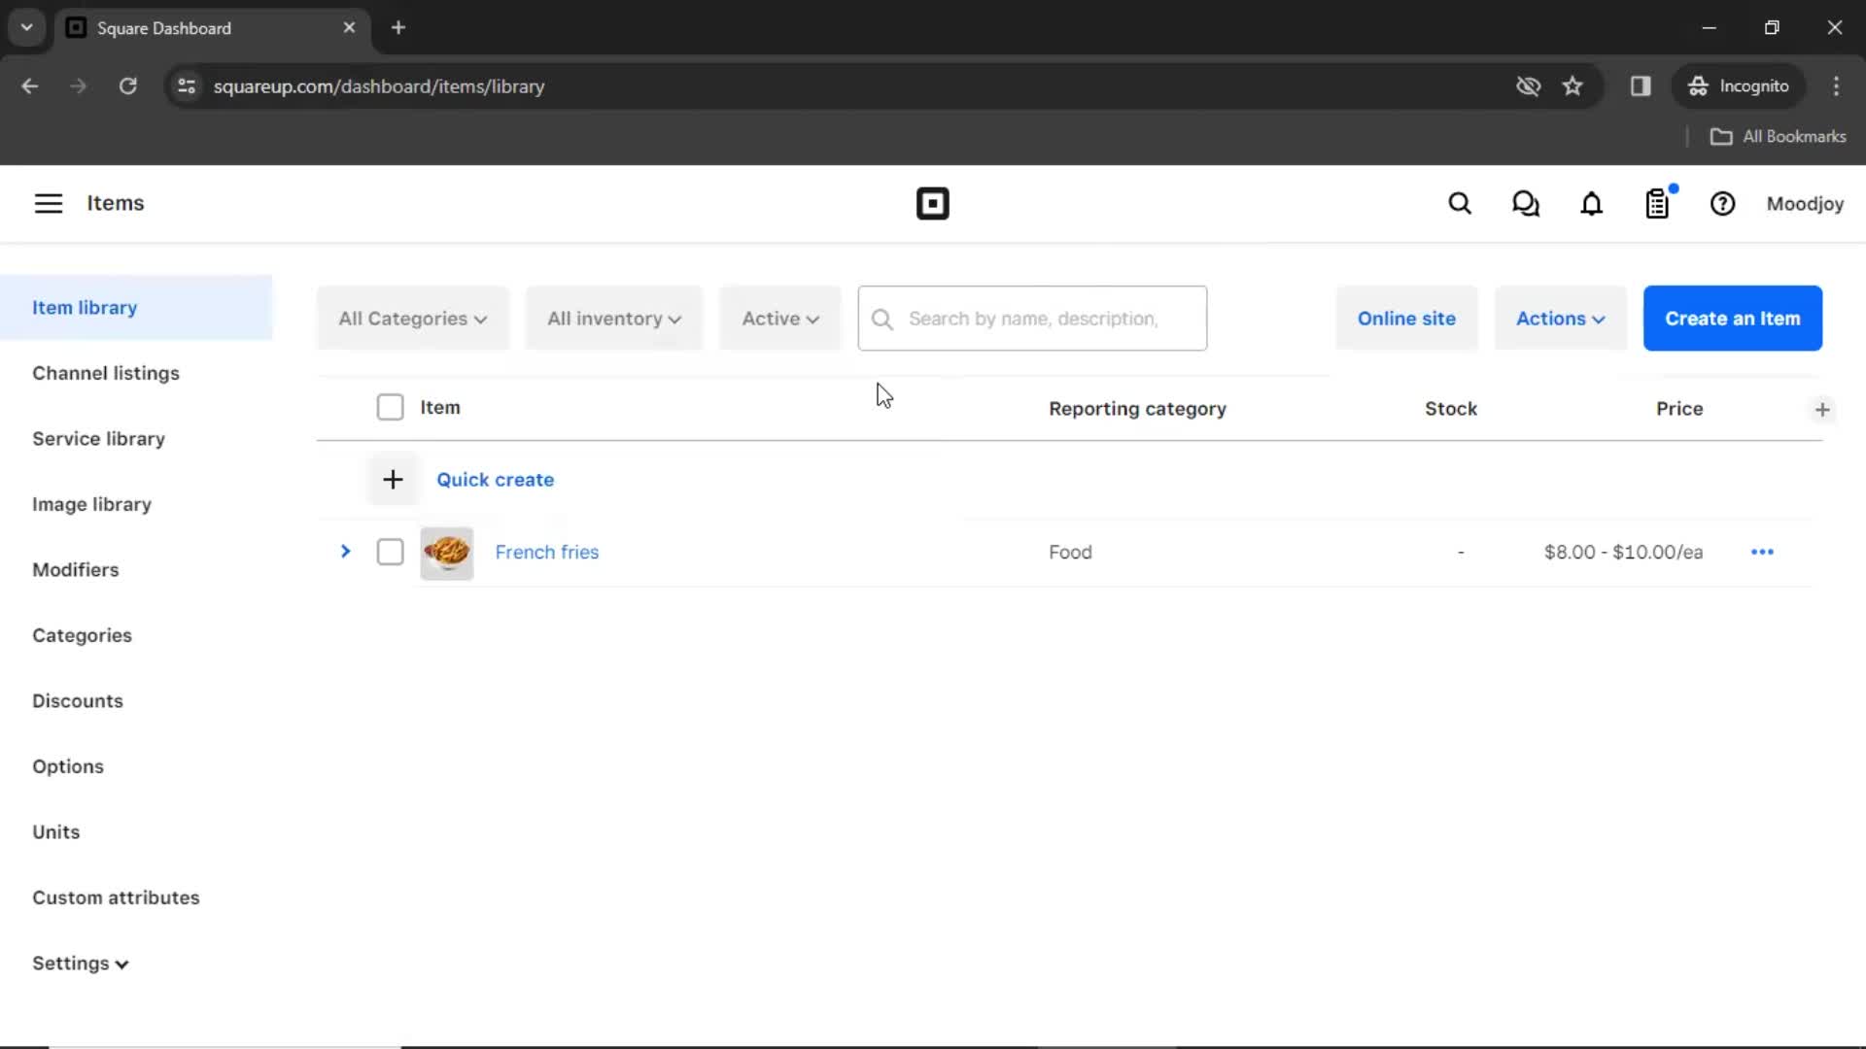
Task: Expand the All Categories dropdown filter
Action: point(410,318)
